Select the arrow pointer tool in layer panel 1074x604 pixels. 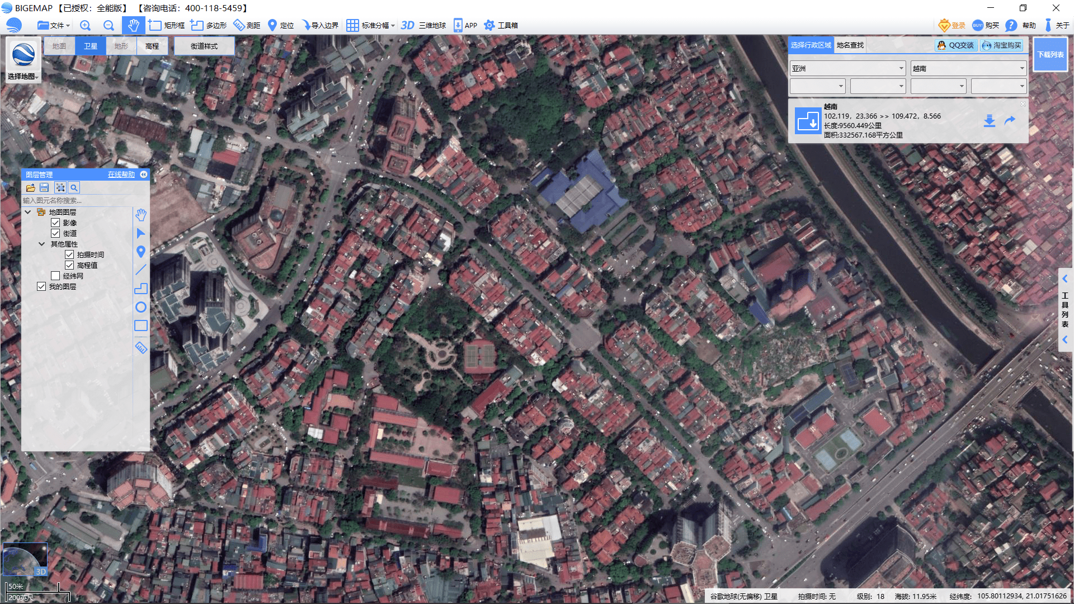(x=141, y=233)
